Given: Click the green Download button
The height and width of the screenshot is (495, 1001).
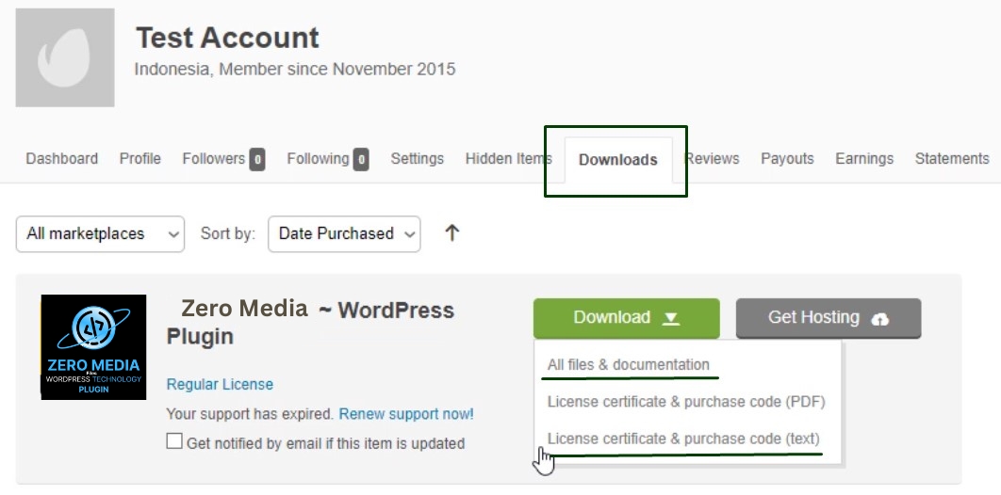Looking at the screenshot, I should pyautogui.click(x=626, y=318).
